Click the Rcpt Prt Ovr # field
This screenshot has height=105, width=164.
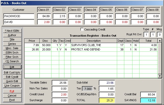click(153, 35)
